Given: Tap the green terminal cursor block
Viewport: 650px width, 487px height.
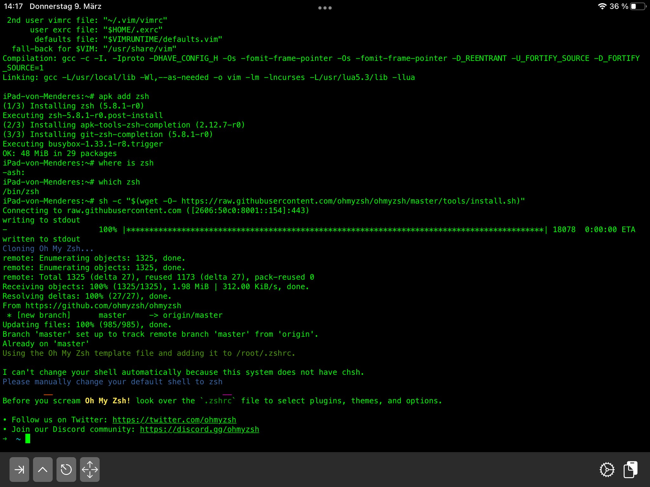Looking at the screenshot, I should 28,439.
